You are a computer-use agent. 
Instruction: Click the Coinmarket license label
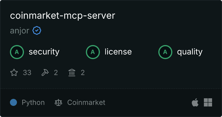point(86,102)
